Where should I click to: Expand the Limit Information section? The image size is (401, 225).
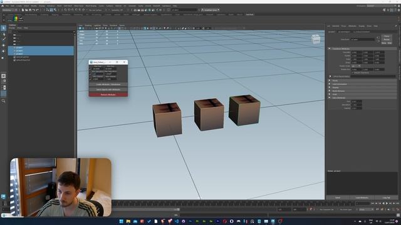coord(330,84)
